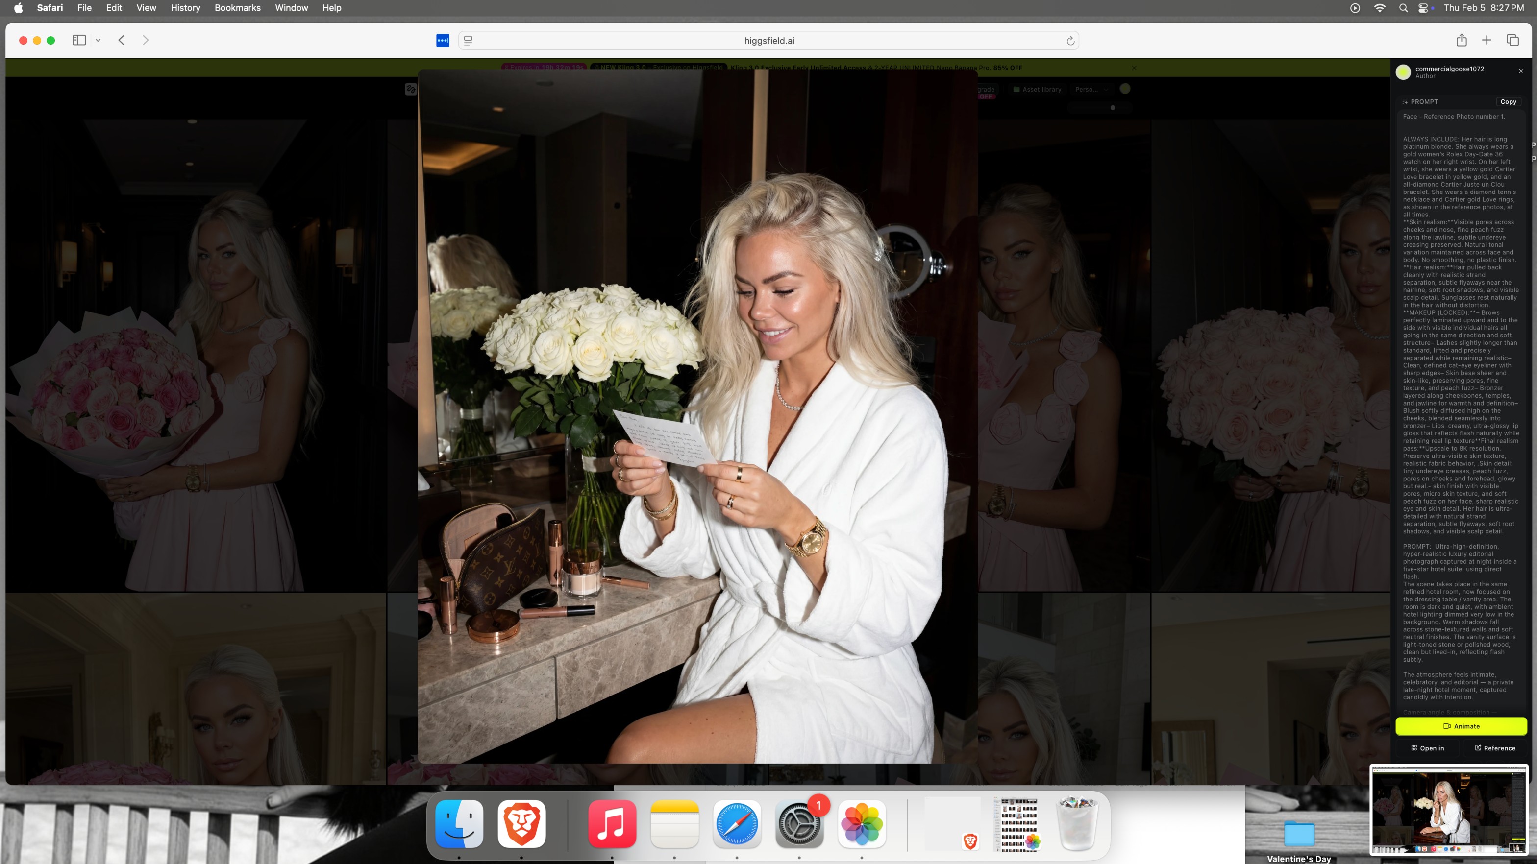Close the prompt details panel
Screen dimensions: 1537x864
(1521, 71)
